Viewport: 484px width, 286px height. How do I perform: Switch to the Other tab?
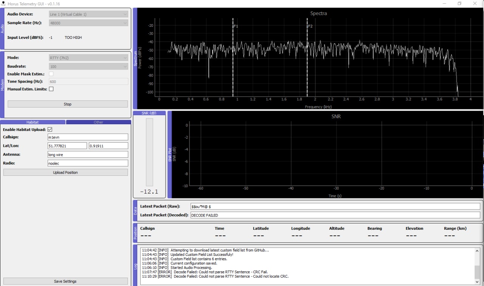click(98, 122)
